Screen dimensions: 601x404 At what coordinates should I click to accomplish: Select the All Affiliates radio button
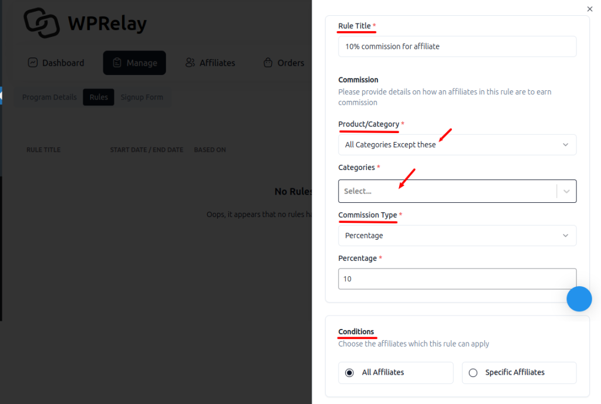click(x=349, y=372)
